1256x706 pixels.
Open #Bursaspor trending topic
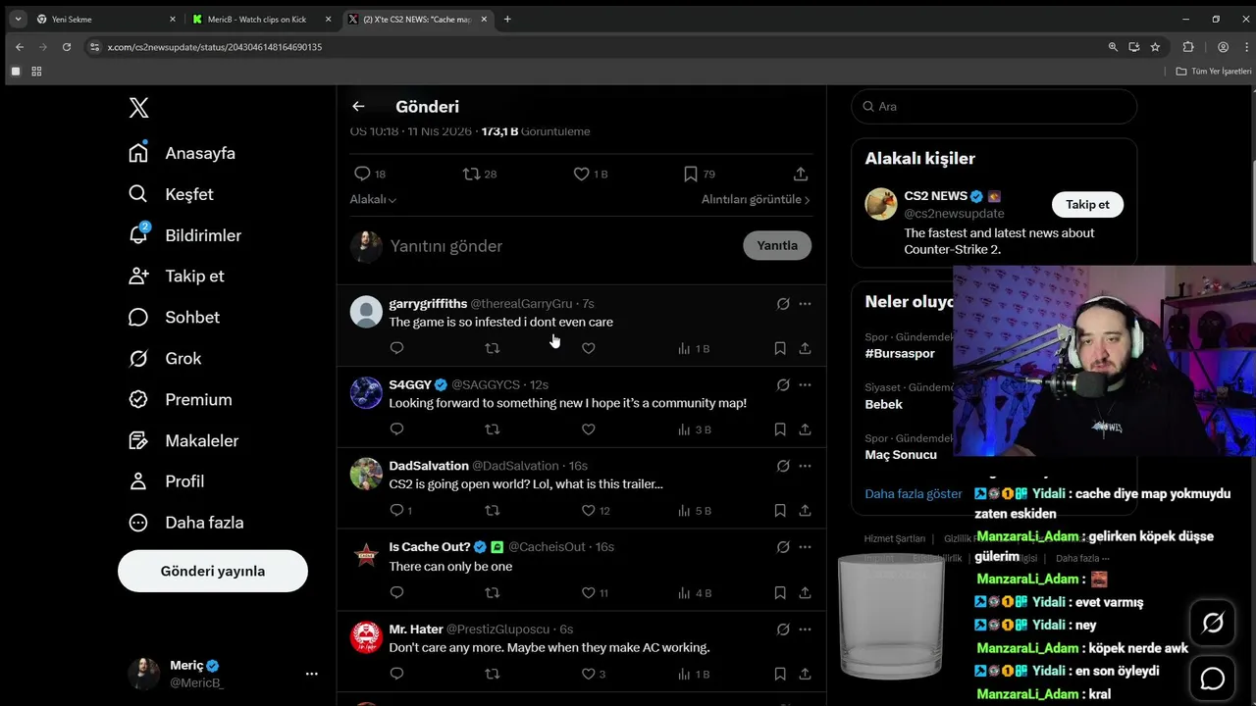[x=900, y=353]
